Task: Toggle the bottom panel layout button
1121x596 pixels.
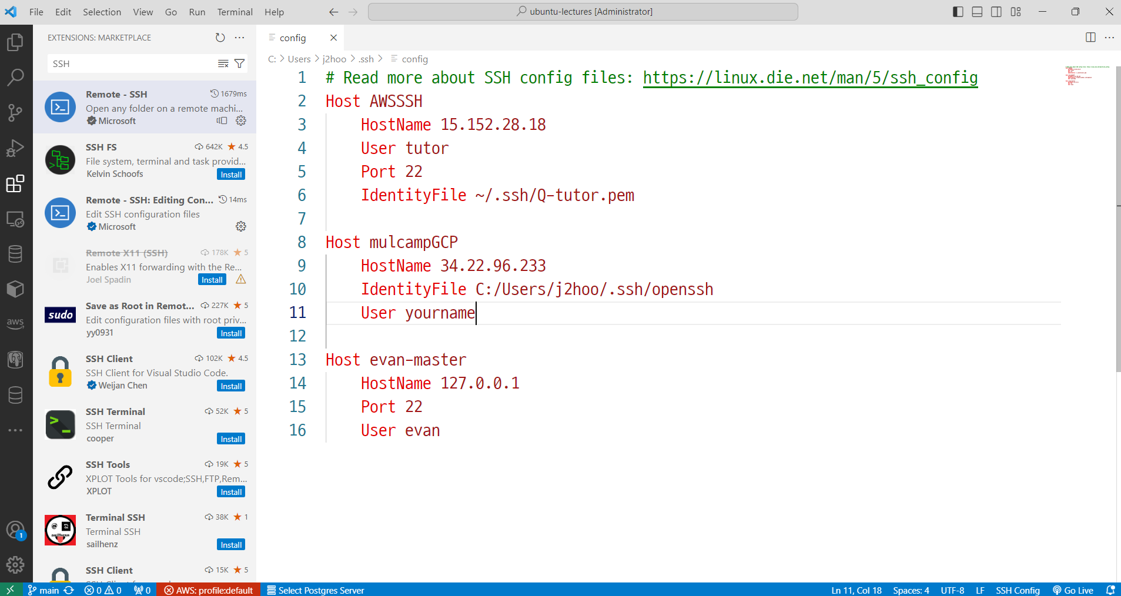Action: click(x=977, y=12)
